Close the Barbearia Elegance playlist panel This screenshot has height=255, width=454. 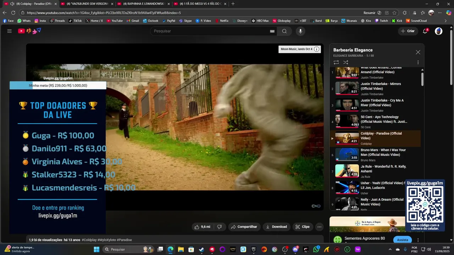(418, 52)
